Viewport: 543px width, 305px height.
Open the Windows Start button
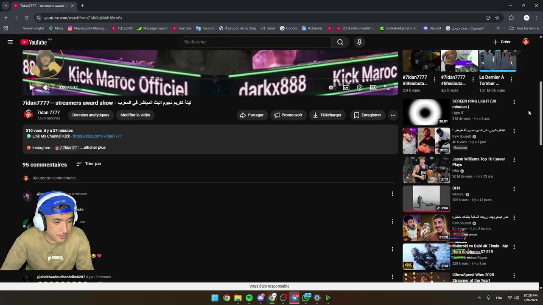[x=215, y=298]
